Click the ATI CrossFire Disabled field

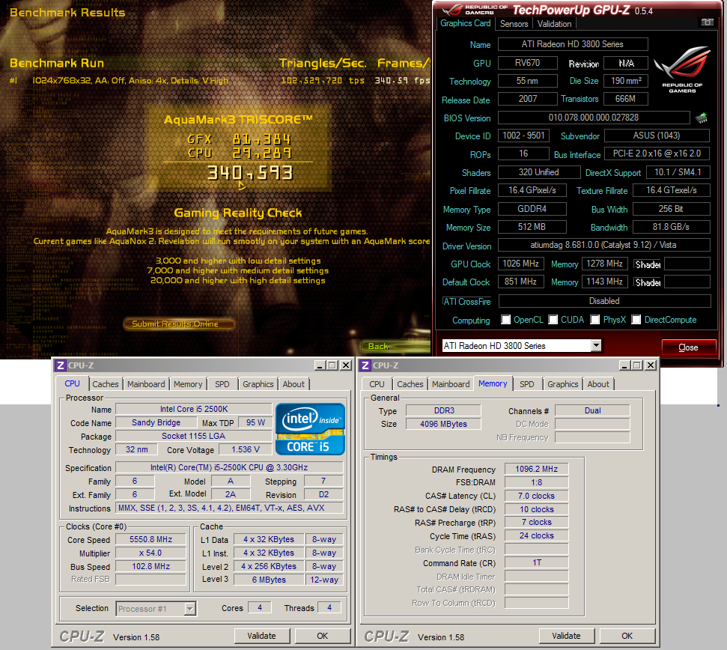click(x=605, y=301)
